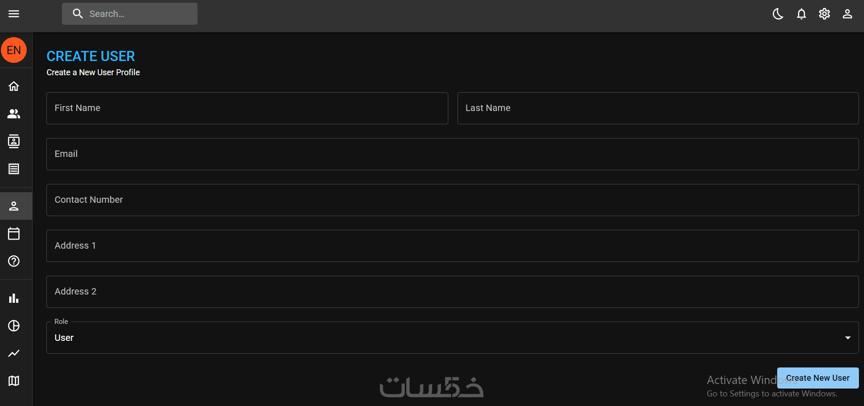The height and width of the screenshot is (406, 864).
Task: Focus the Email input field
Action: click(x=452, y=154)
